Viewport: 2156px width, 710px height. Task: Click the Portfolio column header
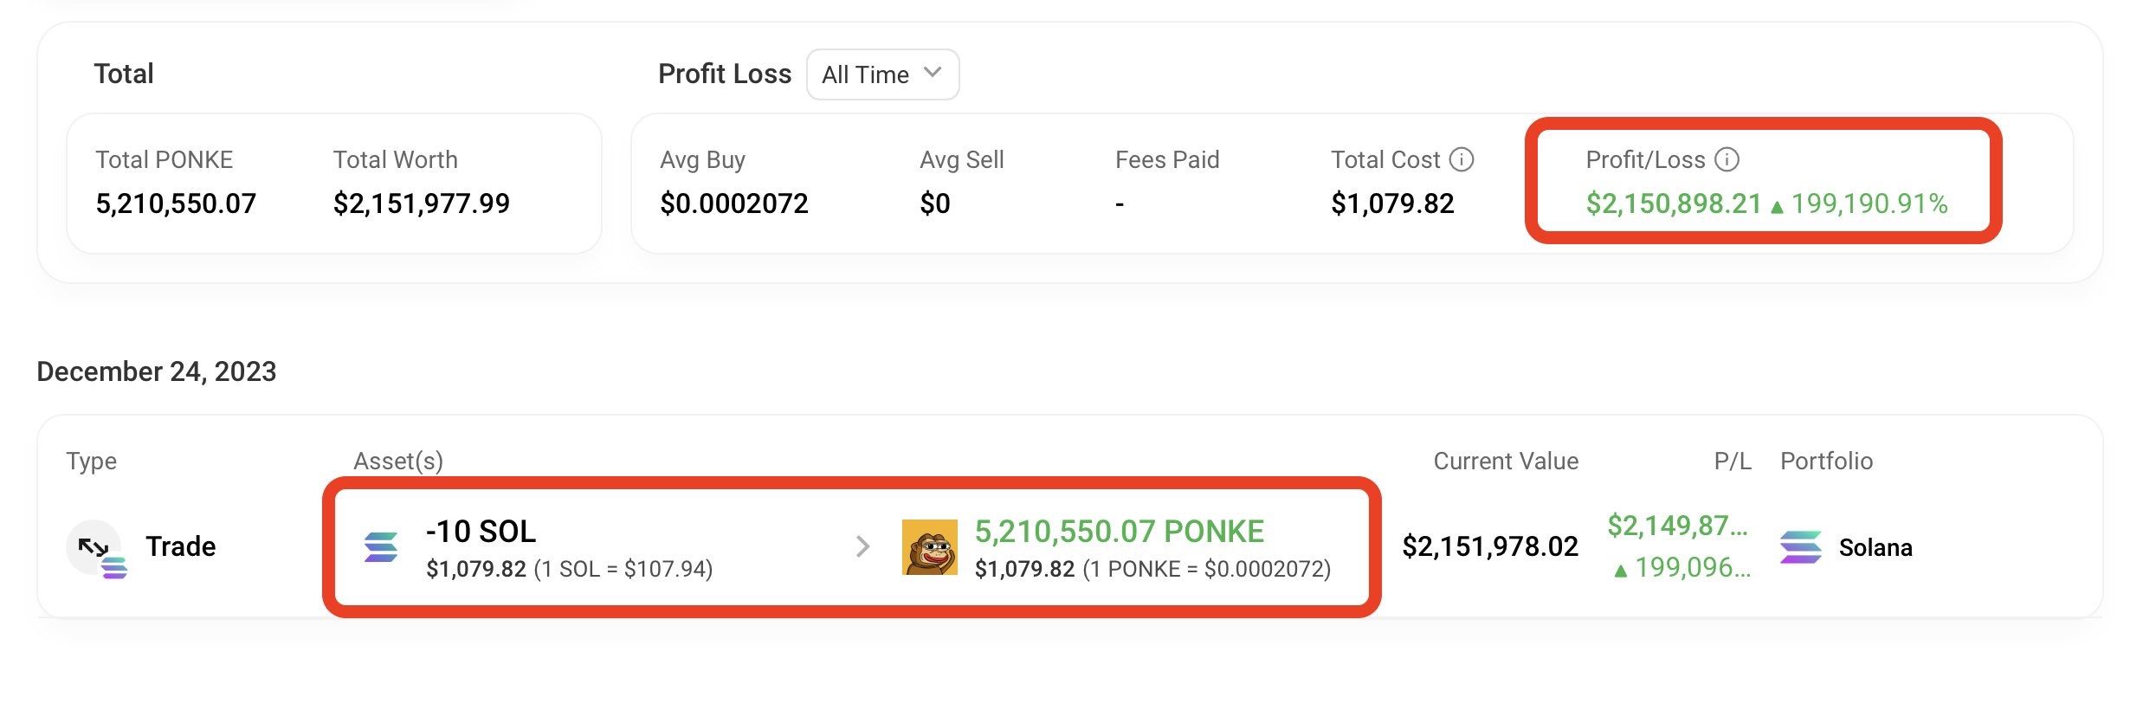(x=1825, y=461)
